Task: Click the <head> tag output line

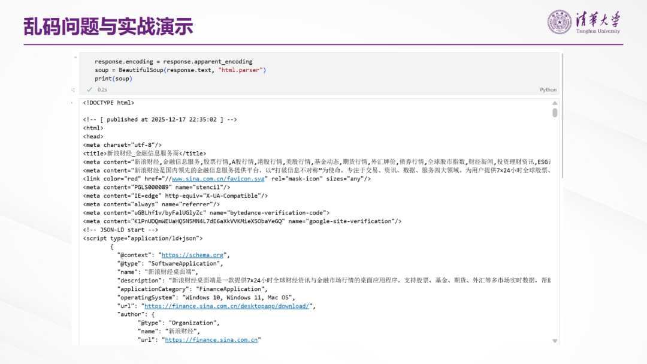Action: click(93, 137)
